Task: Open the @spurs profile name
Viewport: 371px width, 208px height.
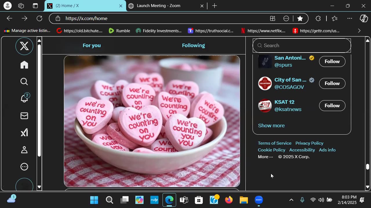Action: [283, 65]
